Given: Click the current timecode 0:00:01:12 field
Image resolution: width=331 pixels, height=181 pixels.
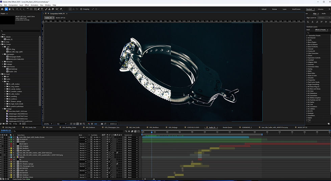Looking at the screenshot, I should tap(6, 131).
